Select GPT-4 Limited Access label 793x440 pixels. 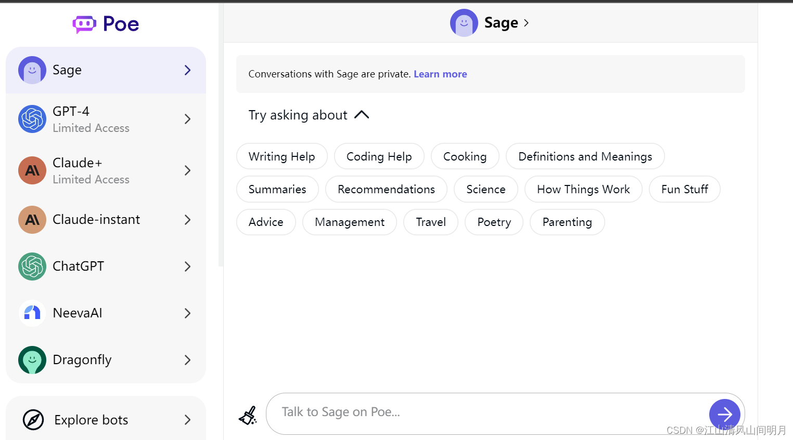coord(91,128)
